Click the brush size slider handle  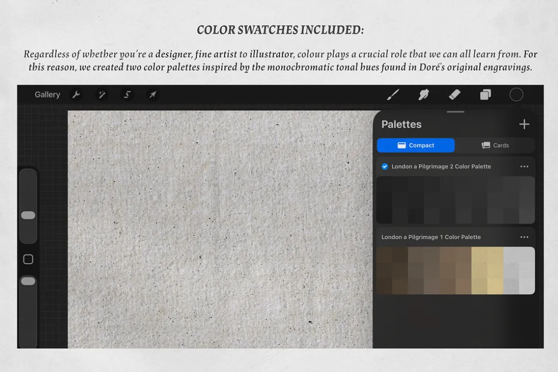[x=28, y=215]
